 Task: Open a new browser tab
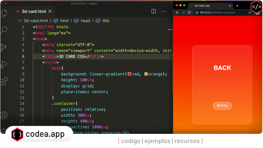coord(237,6)
